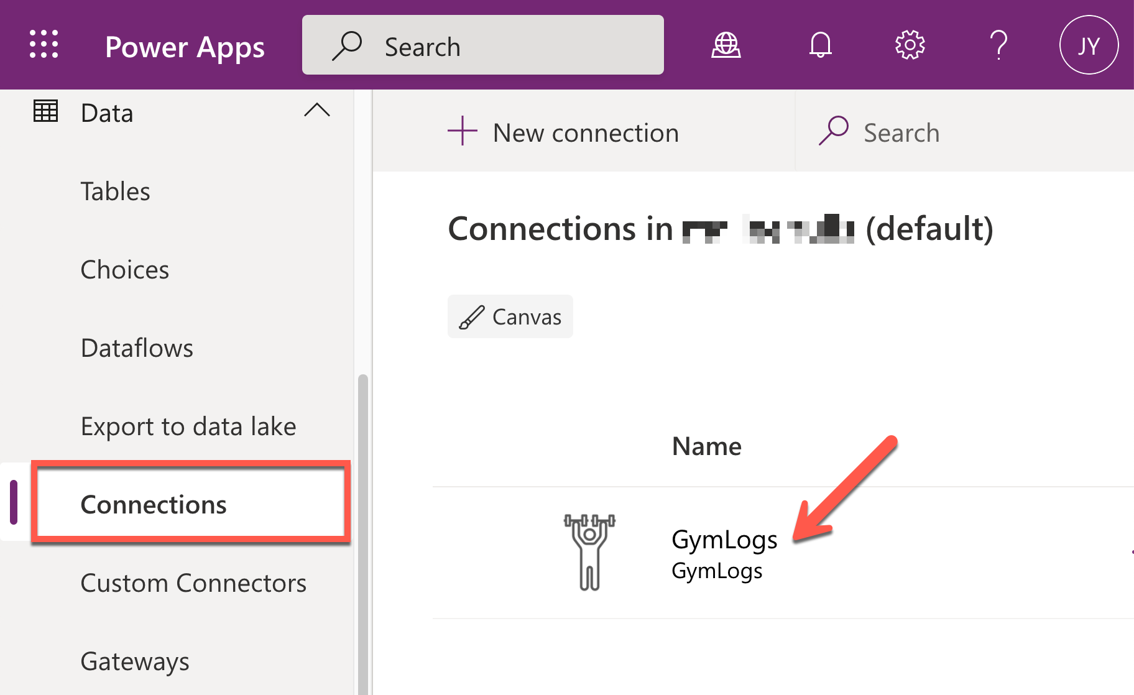Click the Canvas filter button

tap(510, 317)
